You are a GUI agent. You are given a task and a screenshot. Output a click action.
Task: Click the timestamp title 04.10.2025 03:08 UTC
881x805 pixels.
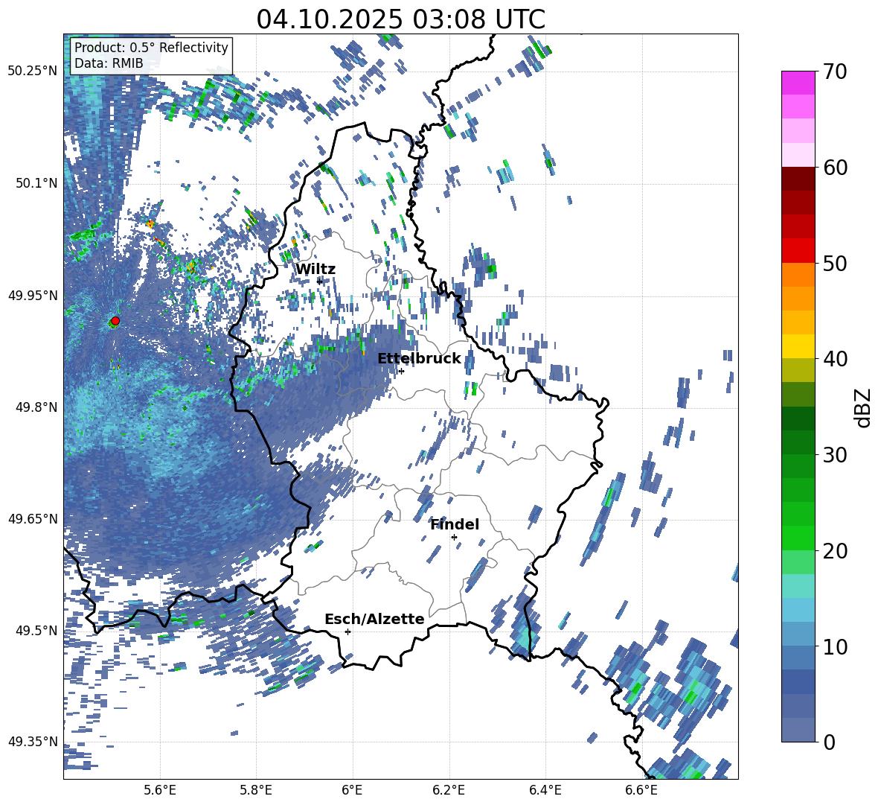[400, 19]
